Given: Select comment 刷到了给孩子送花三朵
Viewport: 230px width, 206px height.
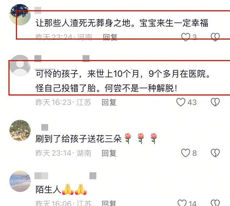Looking at the screenshot, I should point(79,139).
